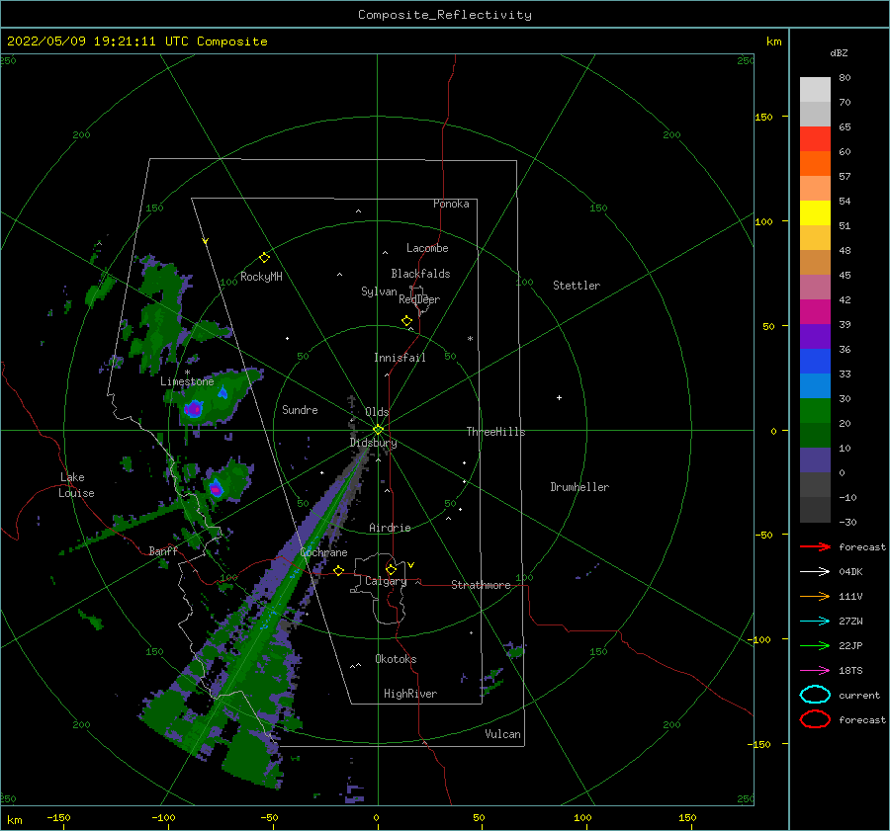Click the yellow diamond marker by Cochrane

click(338, 570)
